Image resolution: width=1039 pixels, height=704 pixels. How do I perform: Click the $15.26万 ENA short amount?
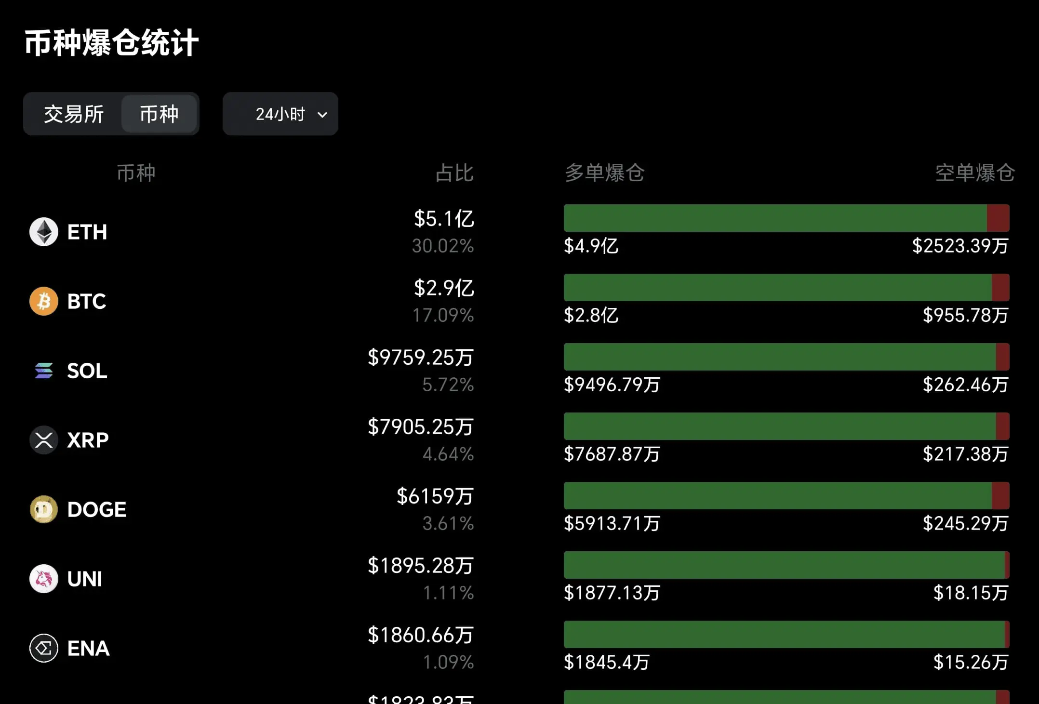click(x=971, y=663)
